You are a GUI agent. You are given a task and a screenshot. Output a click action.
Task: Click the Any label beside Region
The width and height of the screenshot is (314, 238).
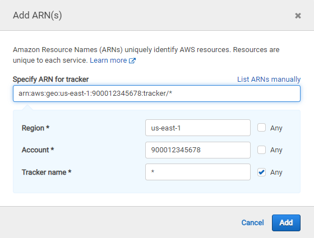pos(276,128)
